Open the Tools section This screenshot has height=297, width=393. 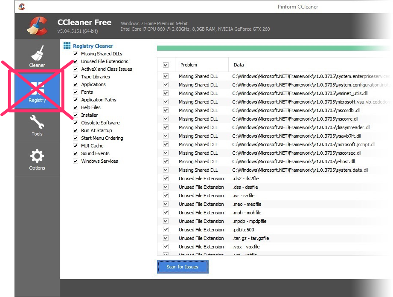click(x=37, y=126)
